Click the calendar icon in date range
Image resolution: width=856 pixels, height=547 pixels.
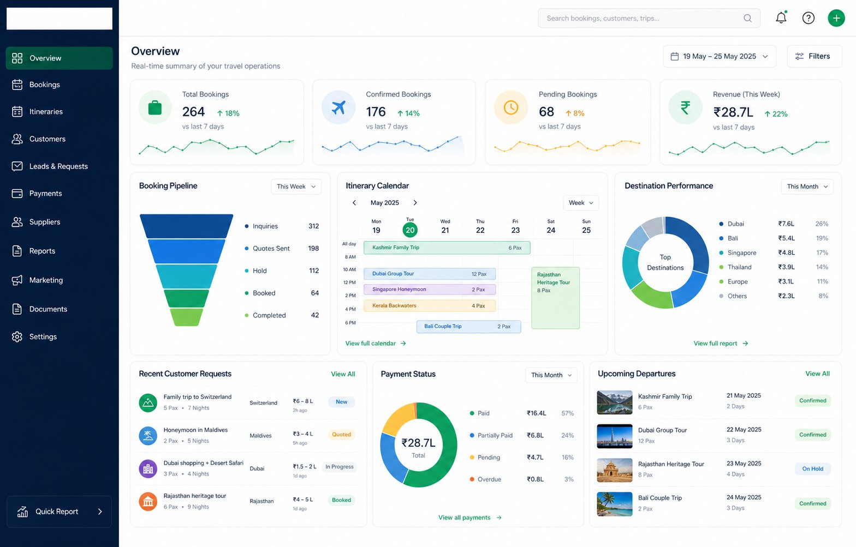(x=675, y=56)
